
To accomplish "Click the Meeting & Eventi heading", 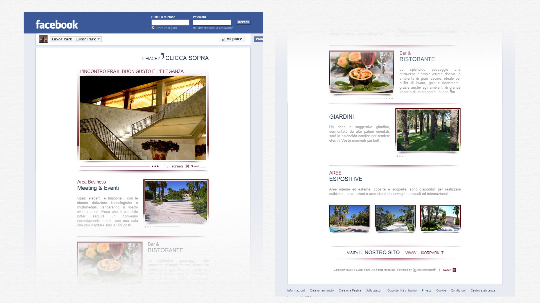I will (98, 188).
